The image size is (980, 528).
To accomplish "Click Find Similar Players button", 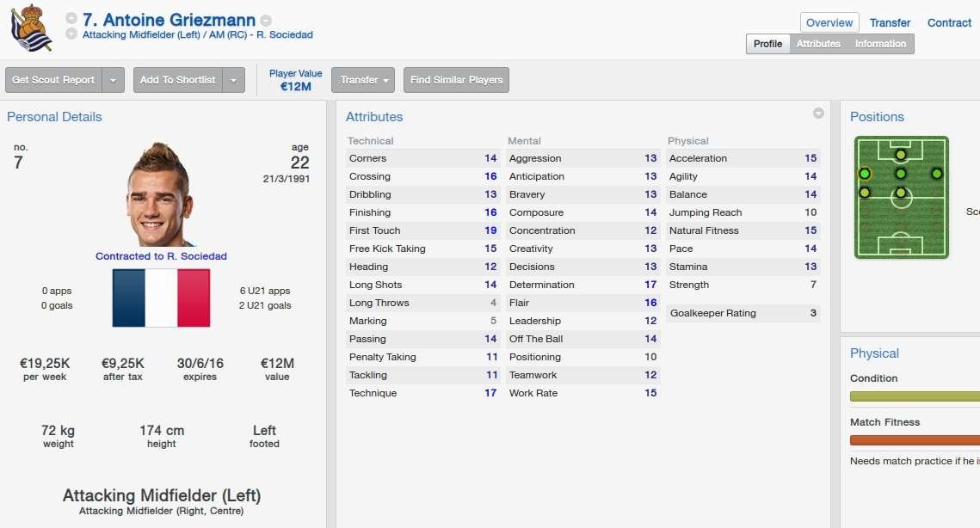I will tap(456, 80).
